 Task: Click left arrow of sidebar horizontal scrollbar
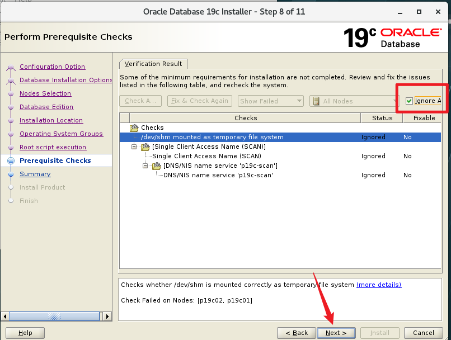click(5, 317)
